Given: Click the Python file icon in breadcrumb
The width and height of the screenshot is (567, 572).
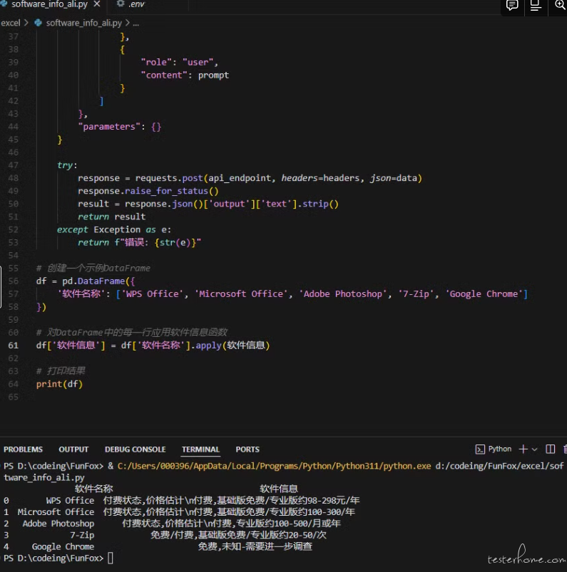Looking at the screenshot, I should (x=38, y=23).
